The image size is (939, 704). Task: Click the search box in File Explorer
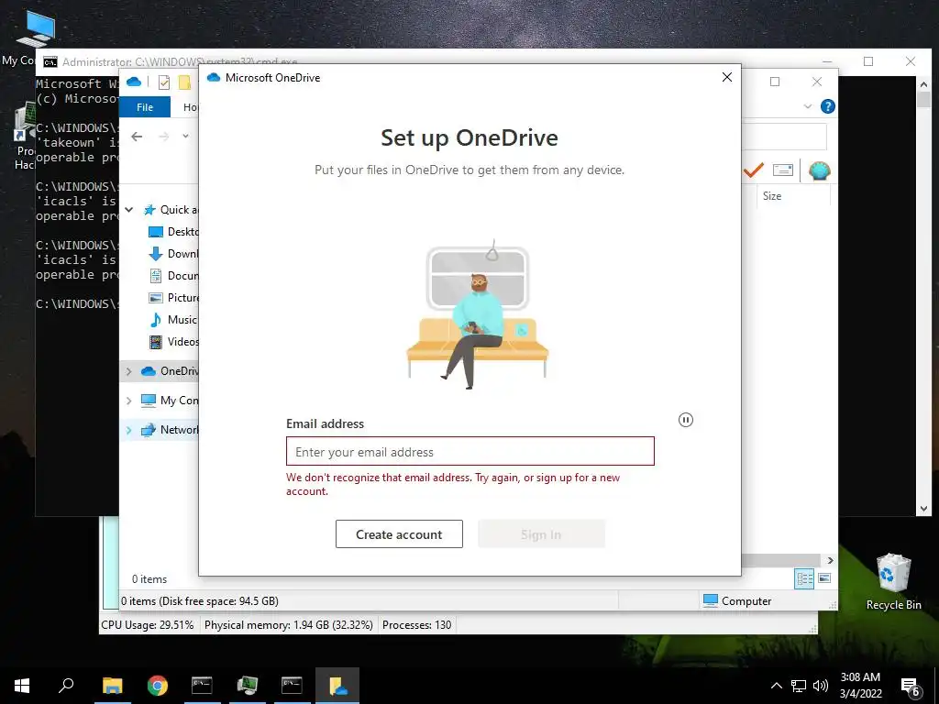click(784, 137)
